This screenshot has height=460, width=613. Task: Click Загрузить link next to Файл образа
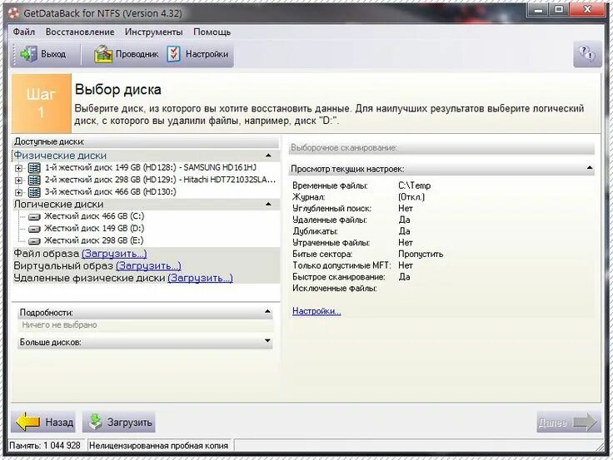click(114, 254)
